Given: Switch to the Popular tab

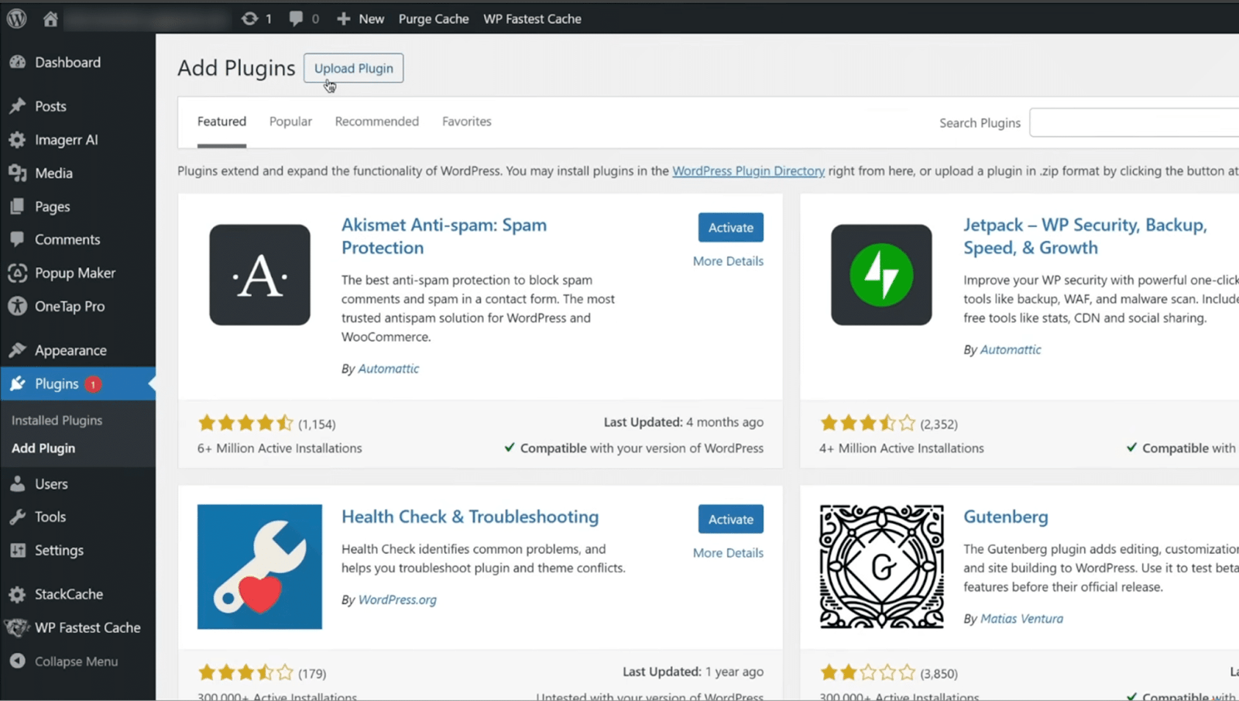Looking at the screenshot, I should click(x=290, y=122).
